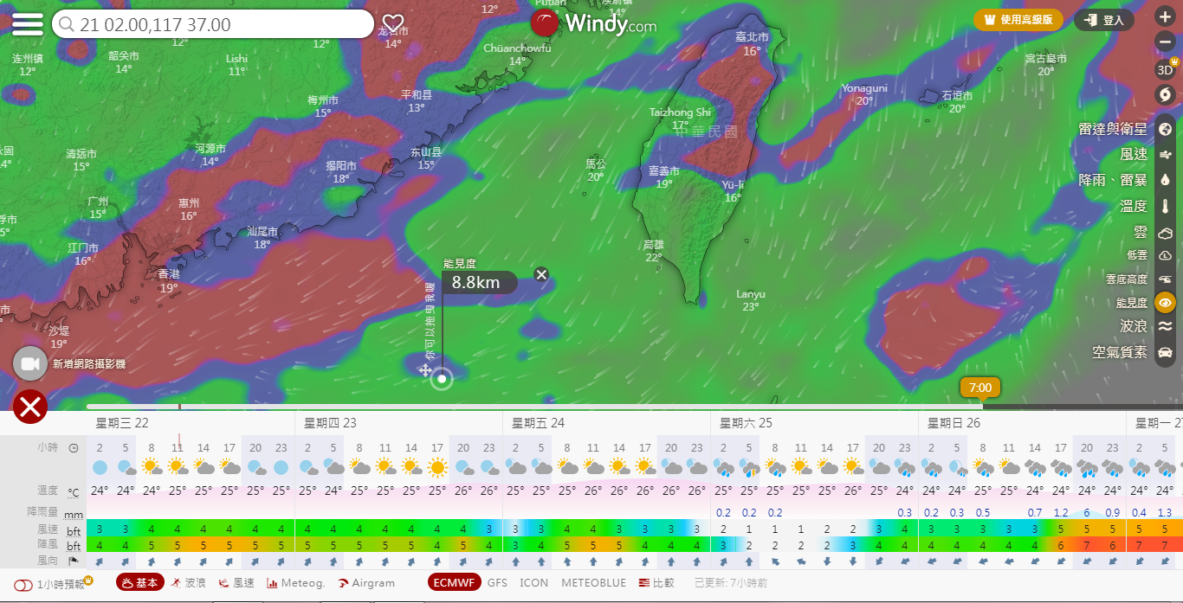Show the waves layer
Screen dimensions: 1183x603
(1165, 326)
